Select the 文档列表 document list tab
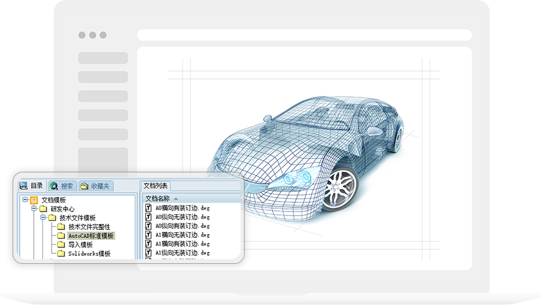The image size is (543, 305). coord(156,186)
